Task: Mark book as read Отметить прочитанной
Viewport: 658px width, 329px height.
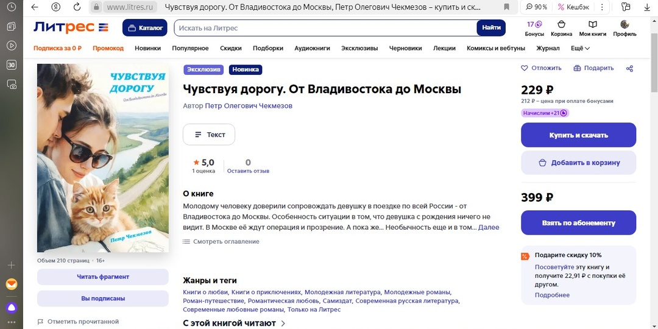Action: point(79,322)
